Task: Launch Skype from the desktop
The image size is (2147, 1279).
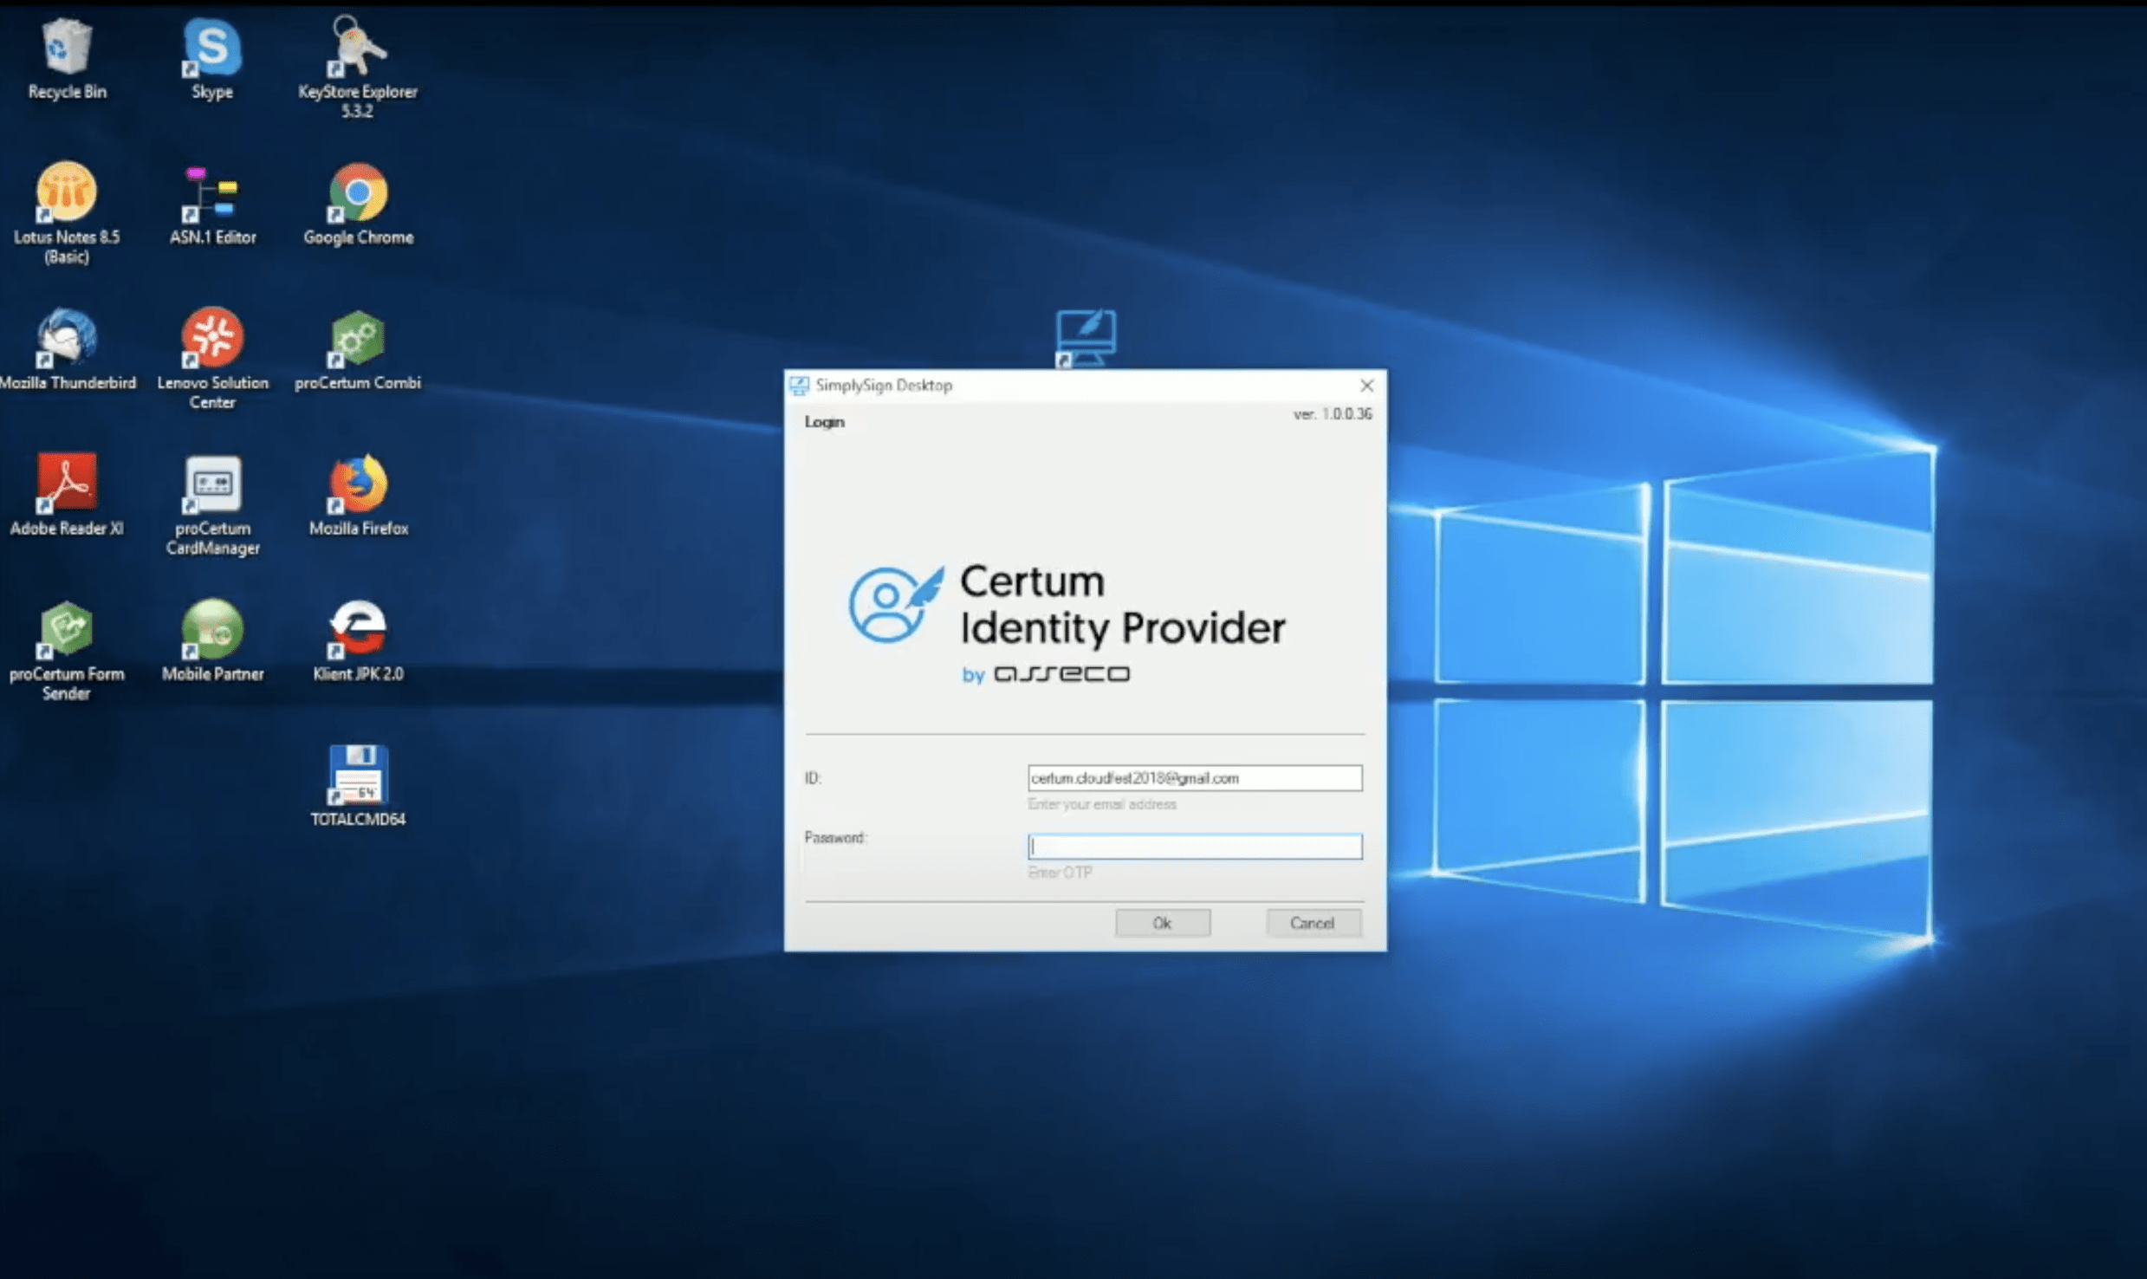Action: pos(212,59)
